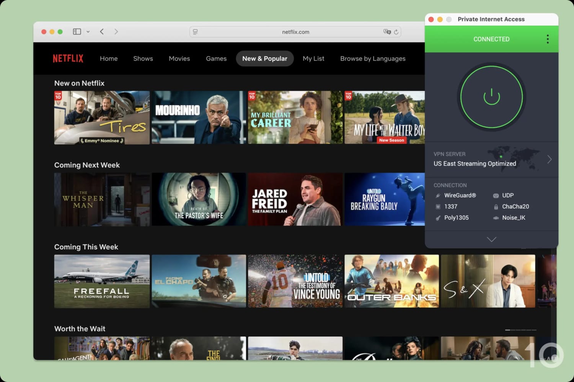Open the Games tab

point(216,59)
